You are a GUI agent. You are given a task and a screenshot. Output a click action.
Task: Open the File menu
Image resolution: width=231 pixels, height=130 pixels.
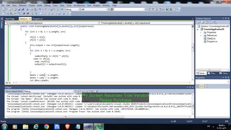coord(3,5)
